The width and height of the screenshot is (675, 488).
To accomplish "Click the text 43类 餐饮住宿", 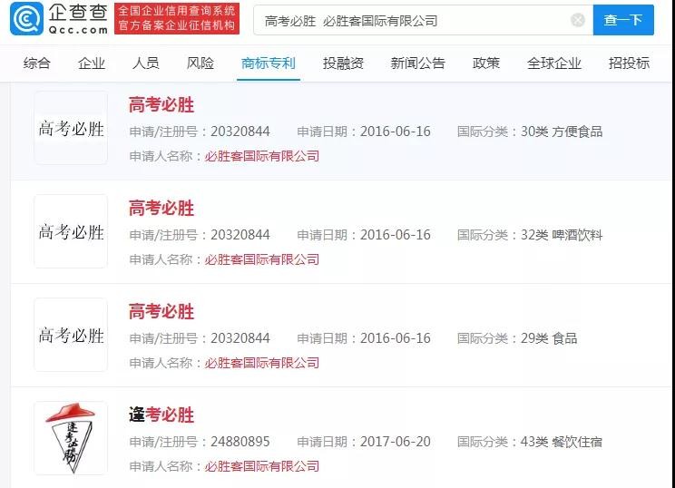I will click(x=562, y=442).
